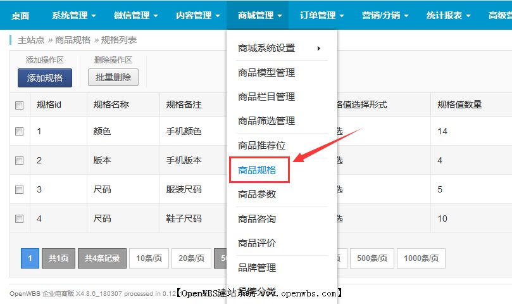Expand 商城系统设置 submenu arrow
Viewport: 512px width, 304px height.
point(318,48)
